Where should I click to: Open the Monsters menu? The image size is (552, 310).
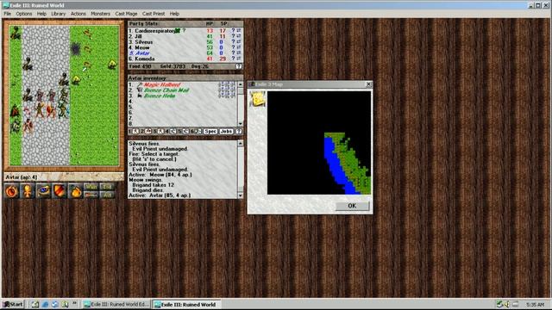click(x=100, y=14)
